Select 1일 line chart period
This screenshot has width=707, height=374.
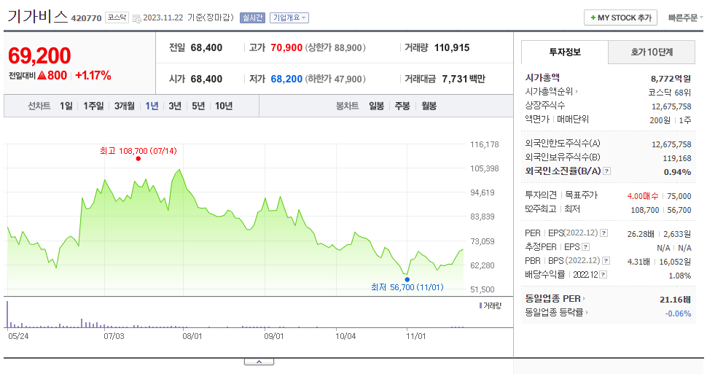(x=66, y=106)
